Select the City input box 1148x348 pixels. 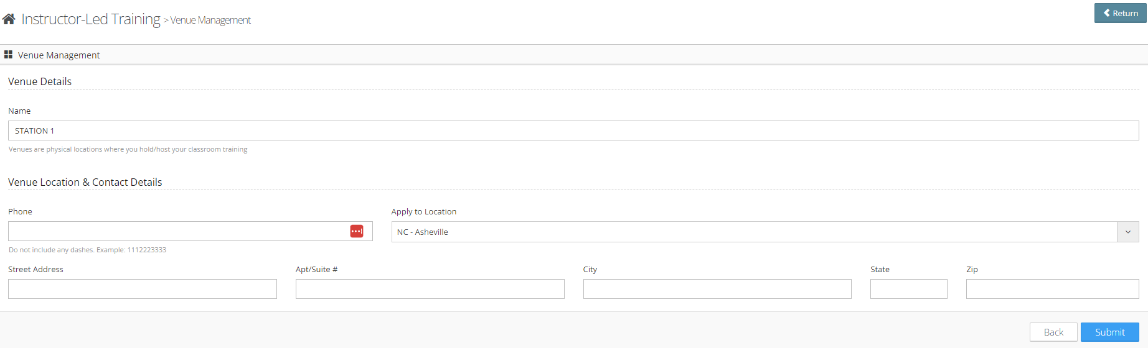pos(717,289)
